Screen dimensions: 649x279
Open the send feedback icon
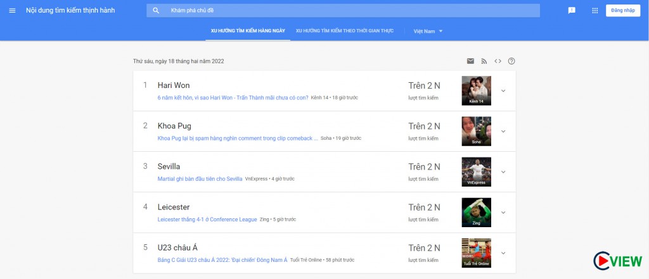click(x=572, y=10)
